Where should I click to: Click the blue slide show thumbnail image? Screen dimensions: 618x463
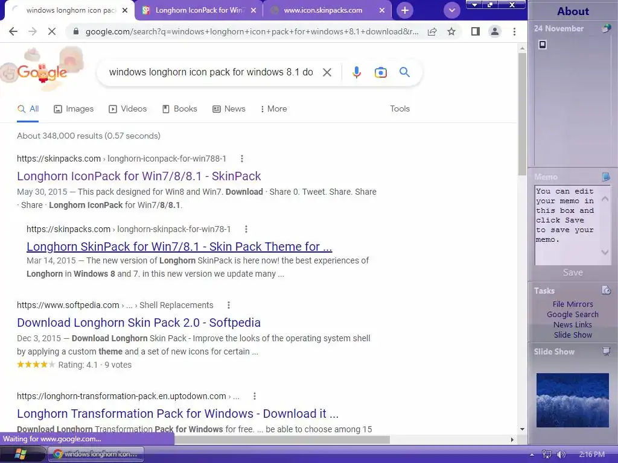point(572,400)
